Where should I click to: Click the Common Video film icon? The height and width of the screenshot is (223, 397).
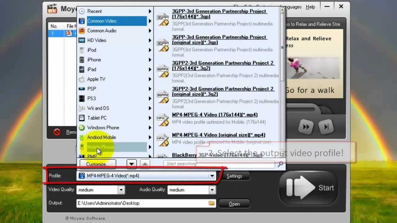tap(82, 21)
